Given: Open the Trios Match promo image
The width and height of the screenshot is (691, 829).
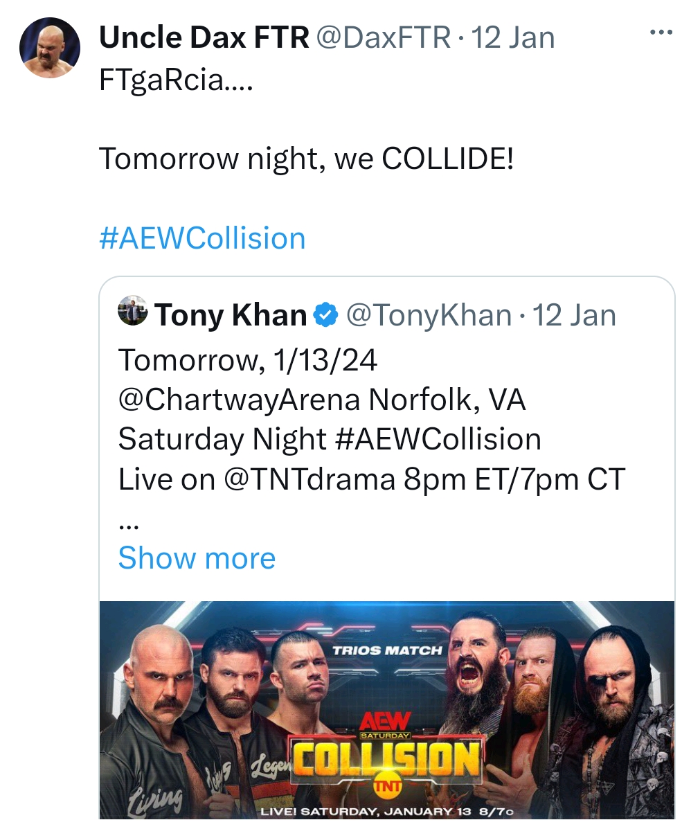Looking at the screenshot, I should click(386, 713).
